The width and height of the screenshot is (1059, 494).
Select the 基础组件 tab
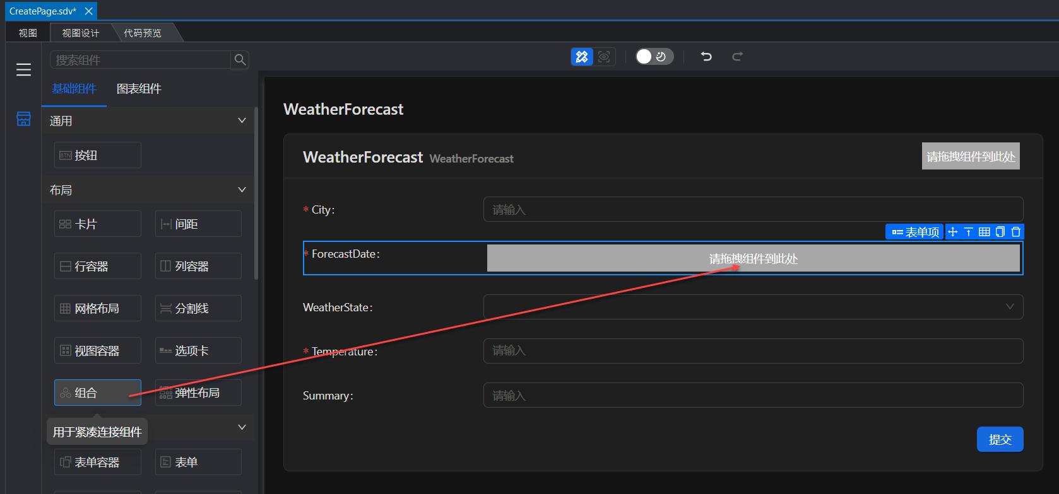click(74, 89)
